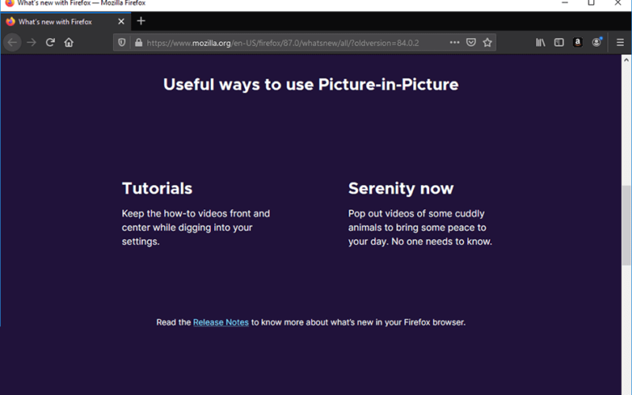632x395 pixels.
Task: Open the hamburger application menu
Action: click(x=620, y=43)
